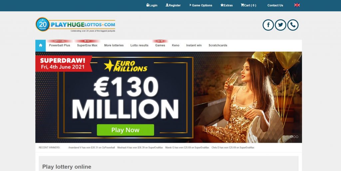Image resolution: width=341 pixels, height=171 pixels.
Task: Select the last carousel slide dot
Action: (x=297, y=137)
